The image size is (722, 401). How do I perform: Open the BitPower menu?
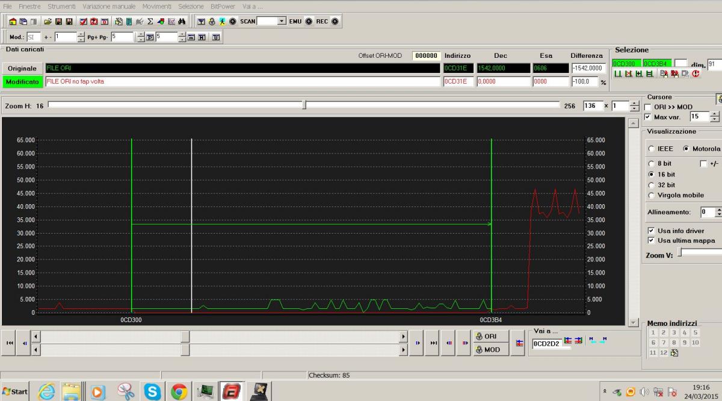(x=223, y=6)
